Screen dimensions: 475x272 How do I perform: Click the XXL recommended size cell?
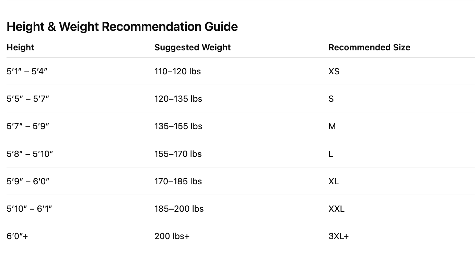[336, 209]
